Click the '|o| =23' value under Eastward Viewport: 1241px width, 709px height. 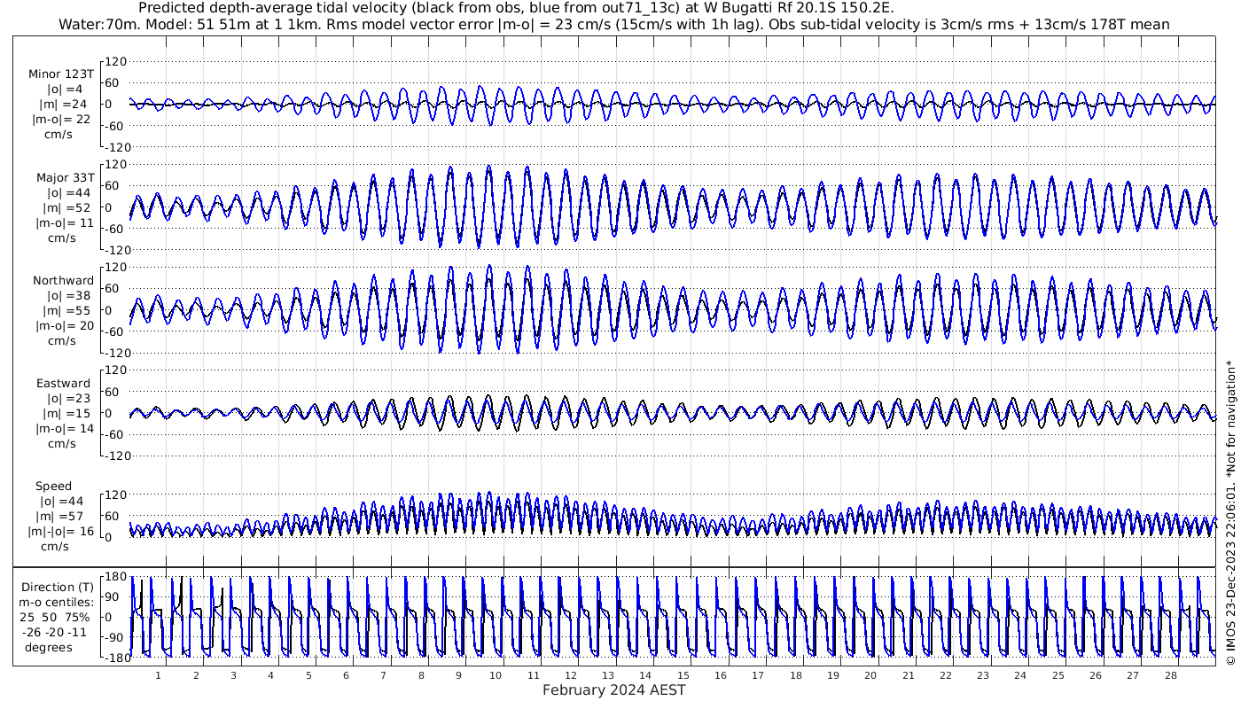coord(65,399)
